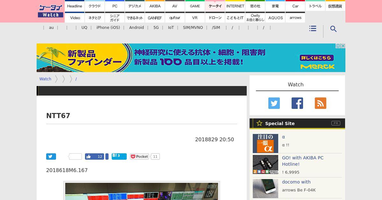Go to the UQ category link
The height and width of the screenshot is (200, 382).
tap(84, 28)
